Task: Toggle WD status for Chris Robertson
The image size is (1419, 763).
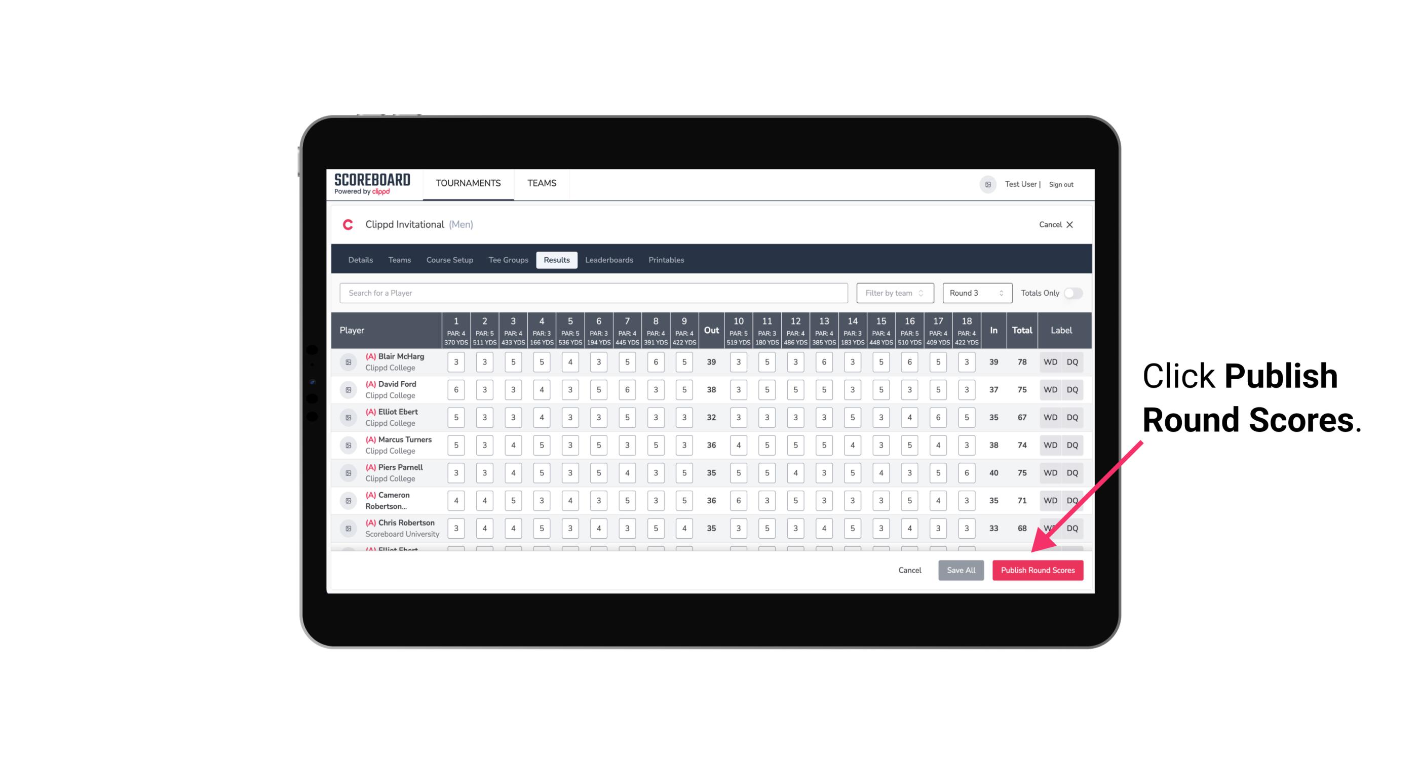Action: [x=1051, y=528]
